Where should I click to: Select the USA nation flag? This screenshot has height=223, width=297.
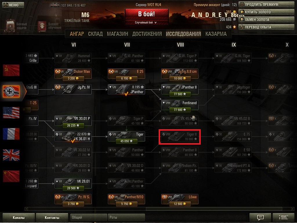(11, 112)
